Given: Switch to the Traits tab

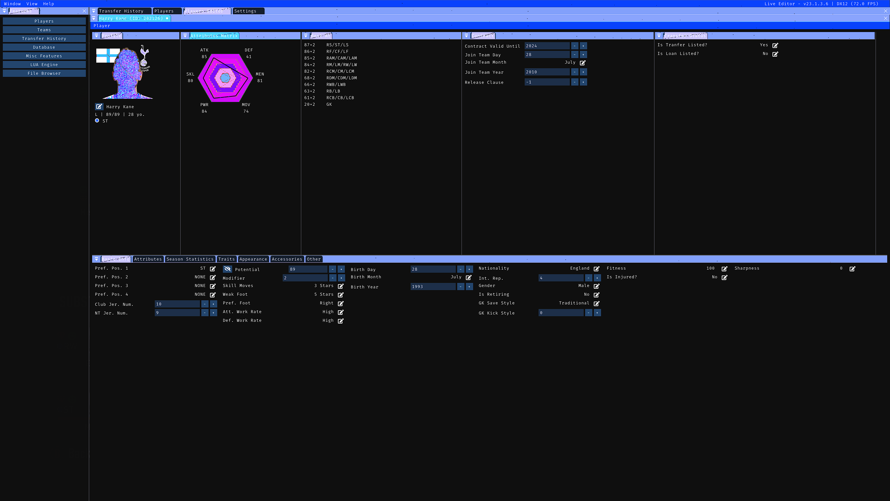Looking at the screenshot, I should click(226, 259).
